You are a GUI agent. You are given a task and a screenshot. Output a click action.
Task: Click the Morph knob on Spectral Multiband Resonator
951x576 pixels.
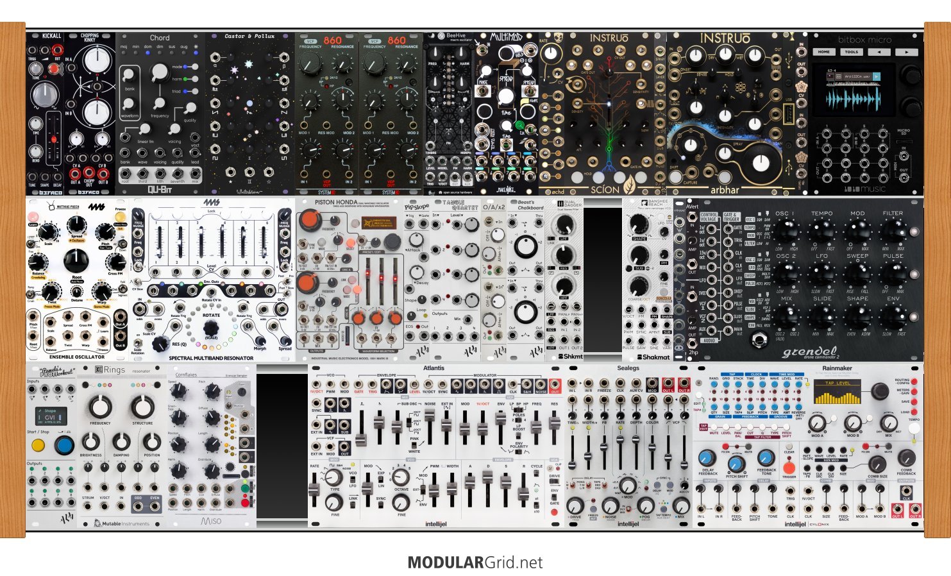[x=261, y=341]
